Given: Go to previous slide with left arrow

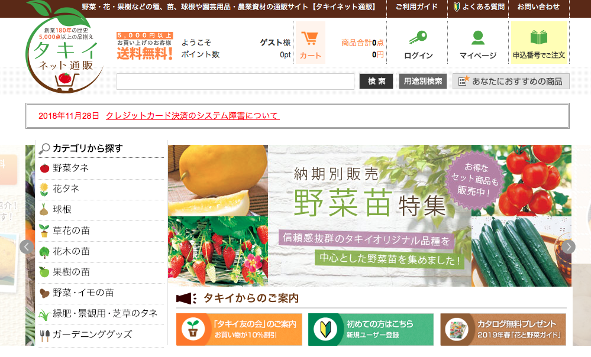Looking at the screenshot, I should pos(27,247).
